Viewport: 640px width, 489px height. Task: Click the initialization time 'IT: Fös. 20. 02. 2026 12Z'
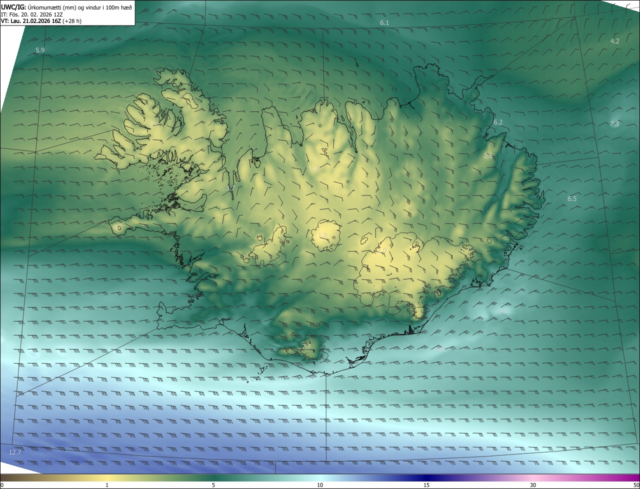tap(31, 14)
